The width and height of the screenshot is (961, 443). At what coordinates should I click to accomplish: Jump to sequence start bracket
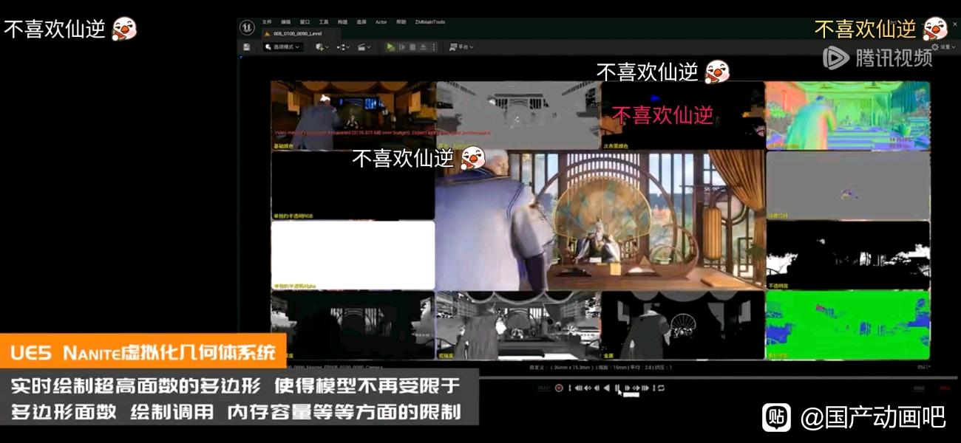pyautogui.click(x=570, y=388)
